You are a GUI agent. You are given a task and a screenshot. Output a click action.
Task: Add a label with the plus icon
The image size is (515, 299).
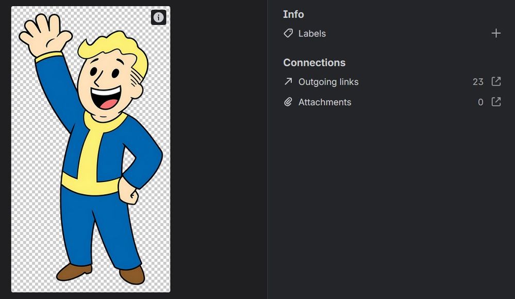(x=496, y=33)
